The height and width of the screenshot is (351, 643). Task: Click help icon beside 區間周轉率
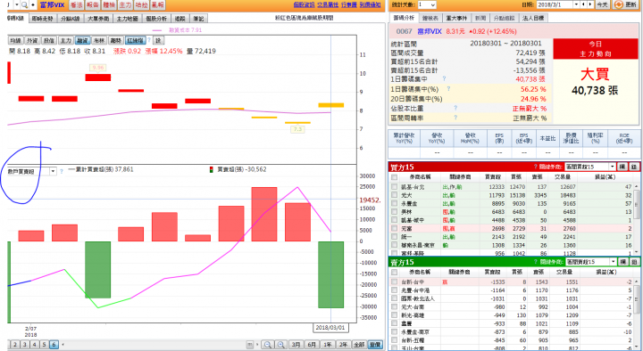click(x=455, y=118)
